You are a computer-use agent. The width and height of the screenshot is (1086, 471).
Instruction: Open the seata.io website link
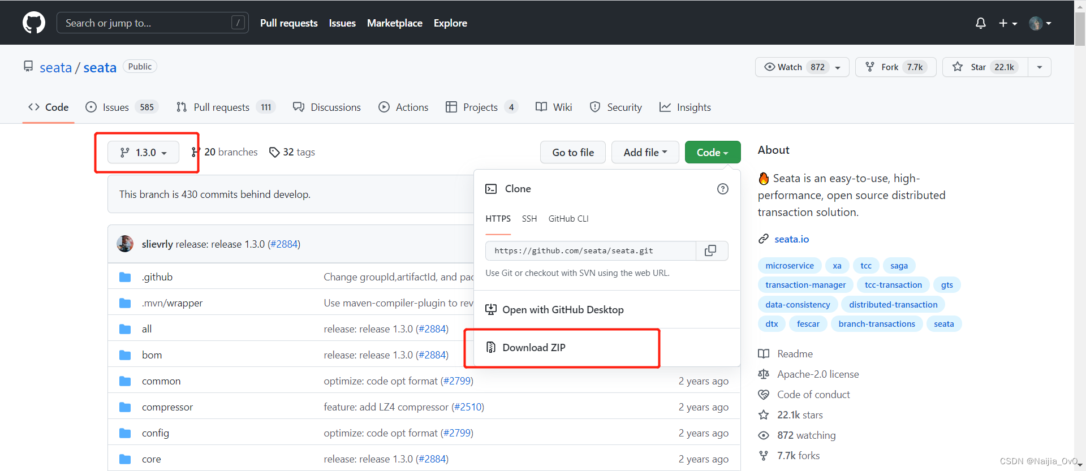click(x=791, y=239)
